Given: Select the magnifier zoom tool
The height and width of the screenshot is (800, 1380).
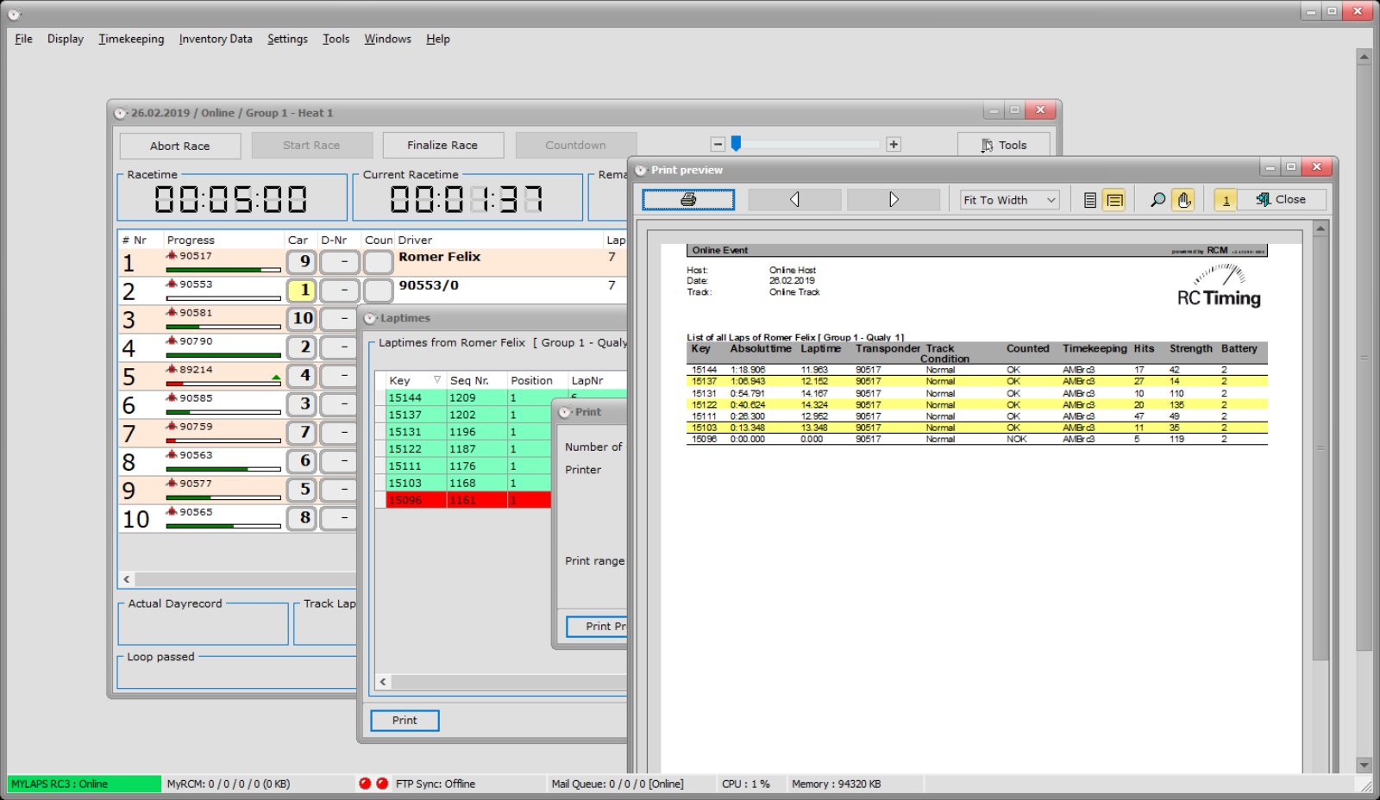Looking at the screenshot, I should [x=1157, y=200].
